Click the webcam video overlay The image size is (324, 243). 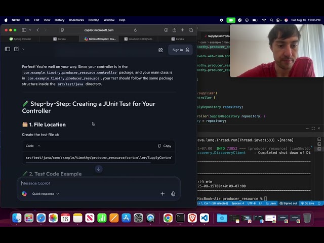click(x=277, y=51)
